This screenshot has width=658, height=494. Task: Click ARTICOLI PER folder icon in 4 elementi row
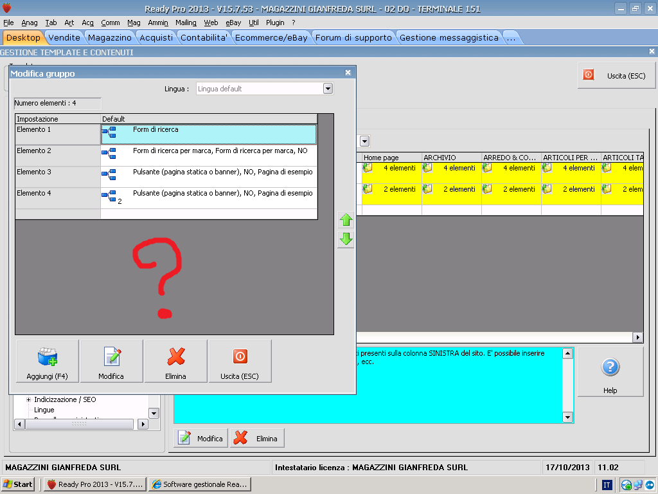tap(547, 168)
